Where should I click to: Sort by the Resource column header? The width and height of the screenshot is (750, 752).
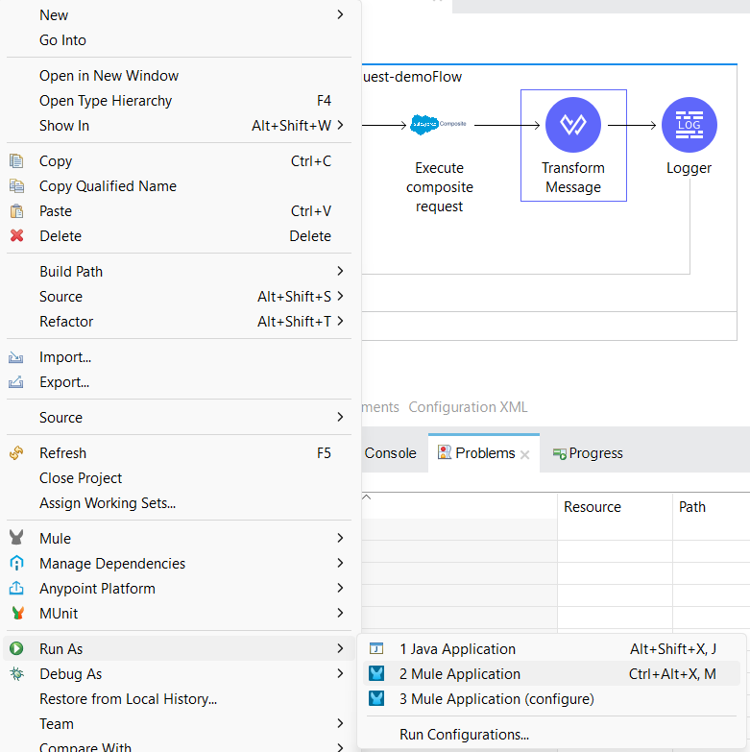(593, 507)
